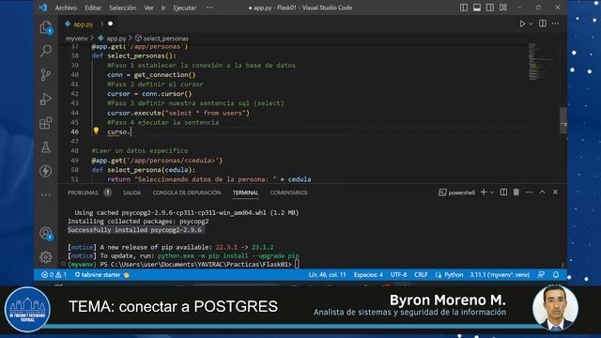
Task: Open Run and Debug view
Action: tap(46, 99)
